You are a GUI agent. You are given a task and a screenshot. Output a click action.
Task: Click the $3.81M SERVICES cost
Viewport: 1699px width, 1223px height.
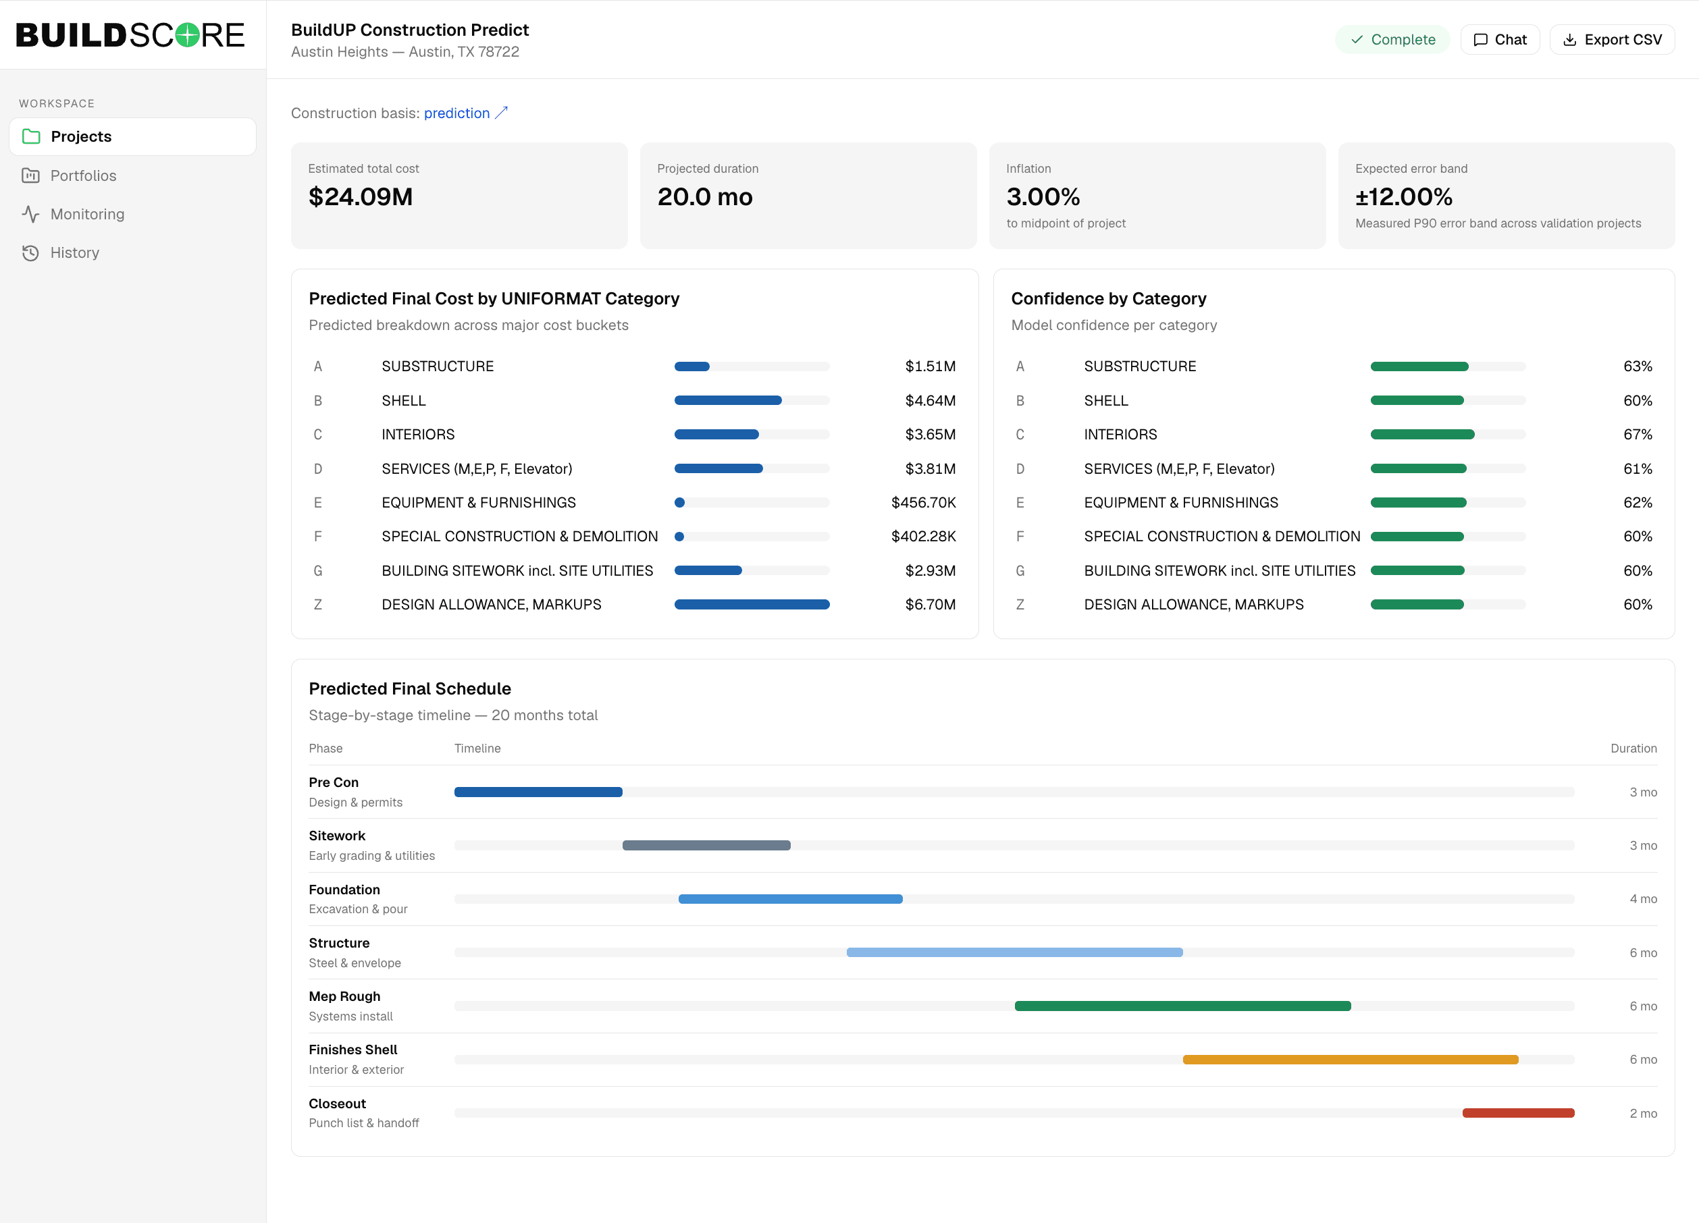click(931, 469)
